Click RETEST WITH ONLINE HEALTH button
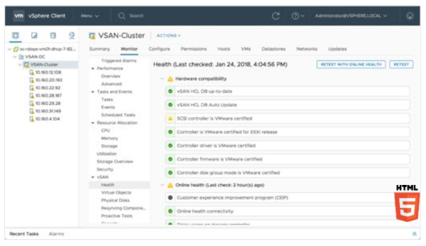Viewport: 426px width, 246px height. click(351, 65)
